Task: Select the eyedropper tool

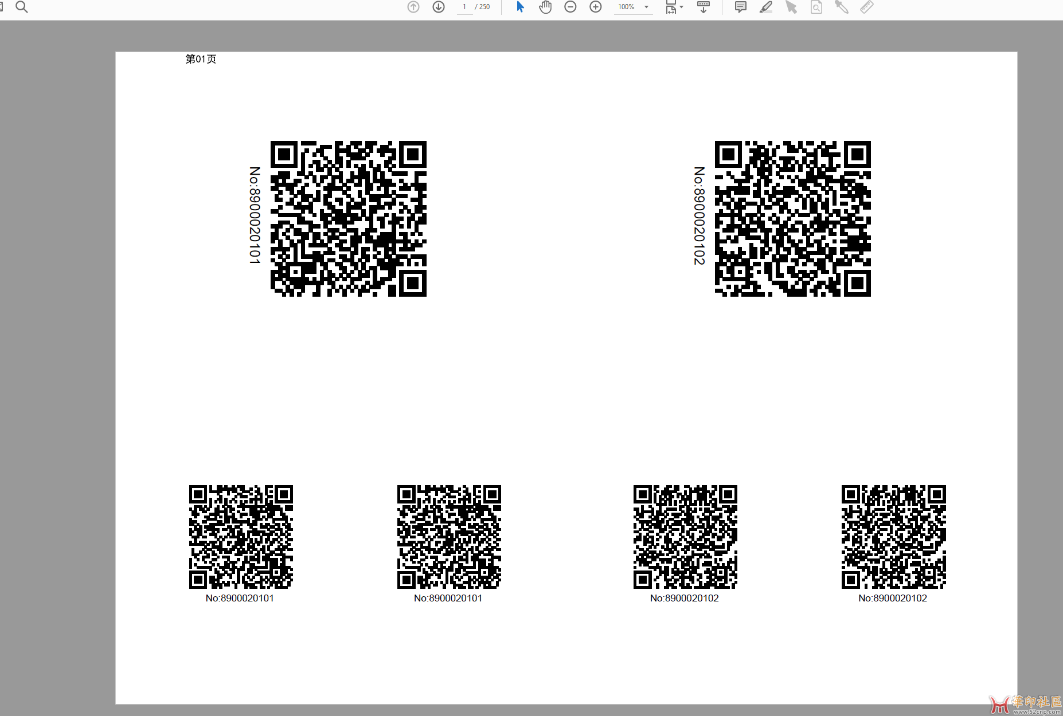Action: point(842,7)
